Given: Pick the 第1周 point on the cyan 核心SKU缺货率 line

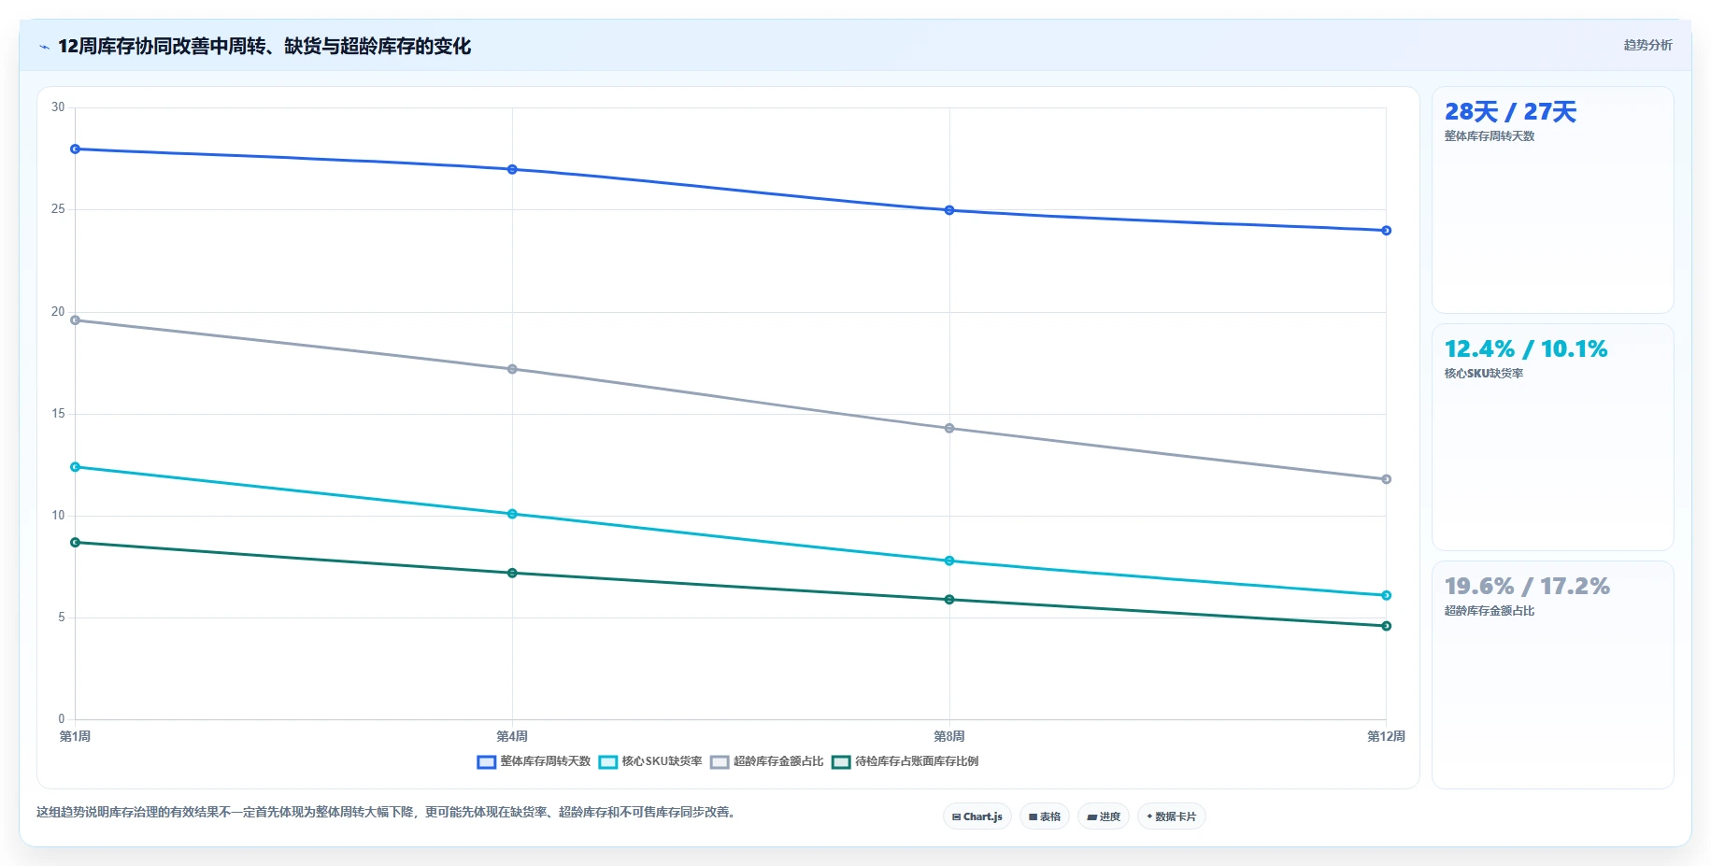Looking at the screenshot, I should pyautogui.click(x=76, y=467).
